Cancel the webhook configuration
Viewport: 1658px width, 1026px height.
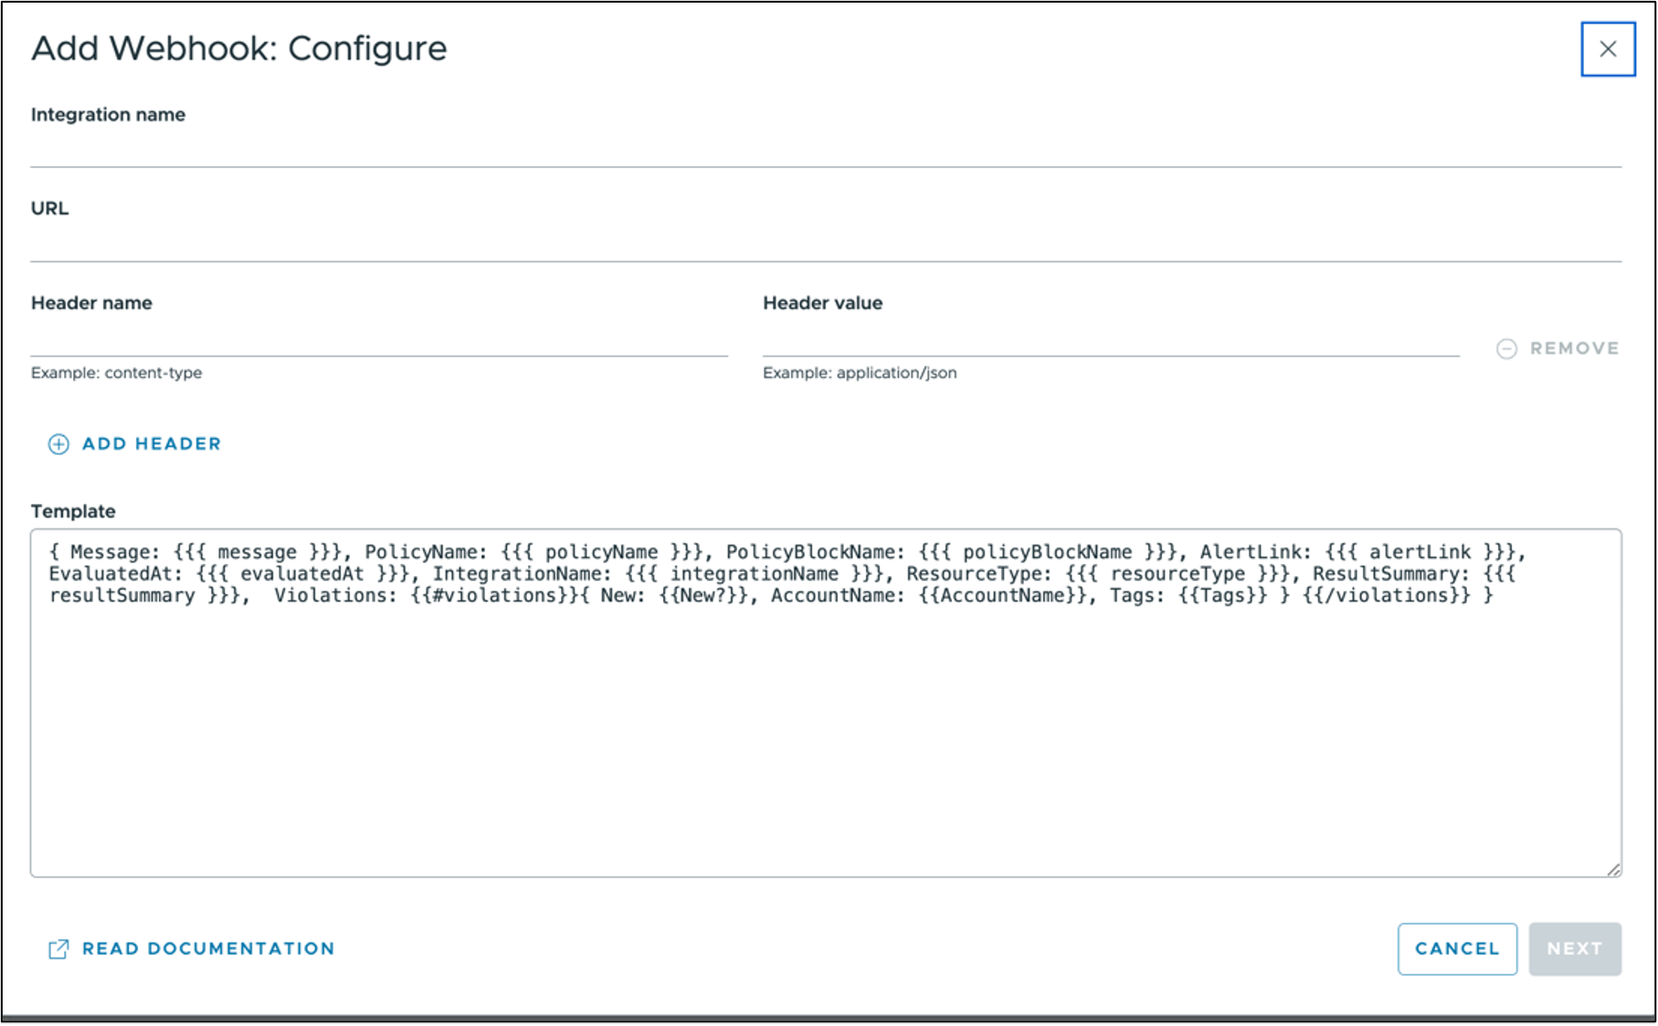(x=1456, y=948)
